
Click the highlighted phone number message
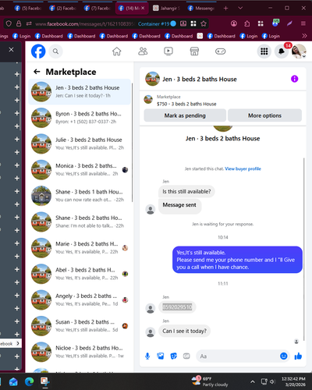[x=177, y=307]
